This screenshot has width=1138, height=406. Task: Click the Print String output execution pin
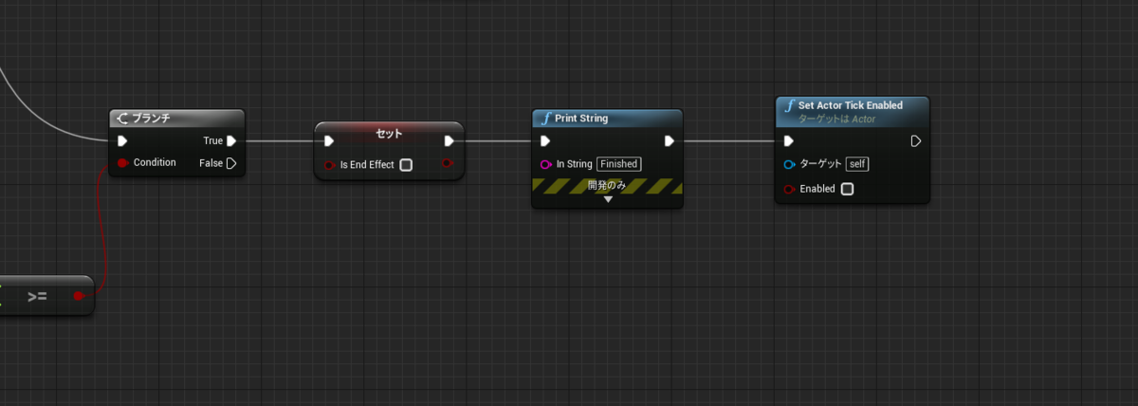tap(669, 141)
